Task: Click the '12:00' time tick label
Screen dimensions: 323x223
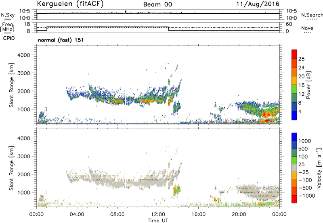Action: (158, 215)
